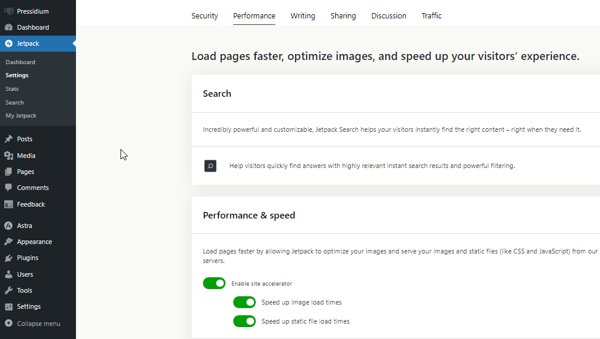Open My Jetpack submenu link
600x339 pixels.
(21, 116)
